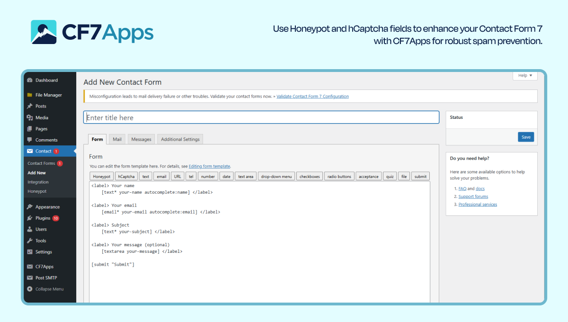Switch to the Messages tab
568x322 pixels.
[141, 139]
